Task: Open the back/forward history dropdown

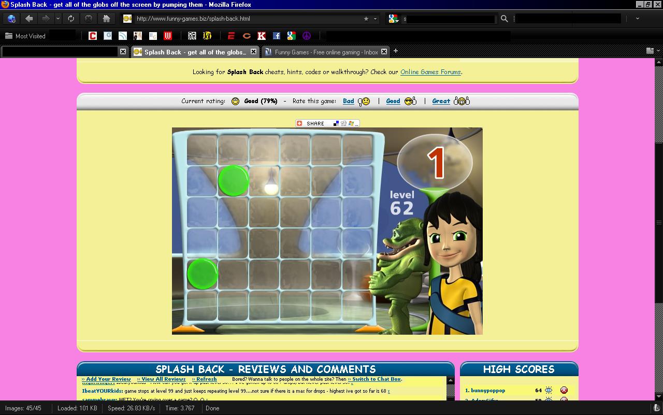Action: (58, 18)
